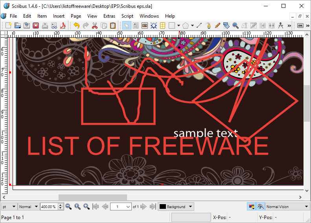Viewport: 311px width, 223px height.
Task: Select the Bezier Curve pen tool
Action: [208, 26]
